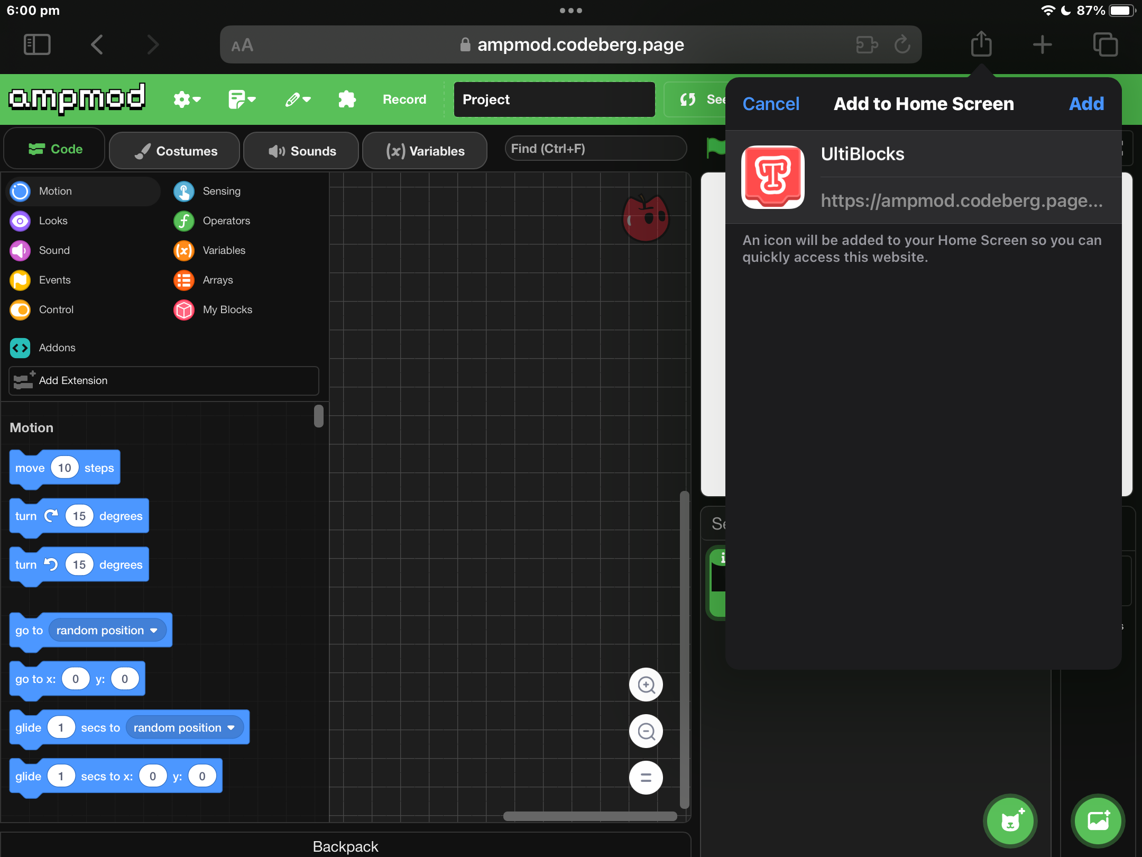The image size is (1142, 857).
Task: Edit the Project title field
Action: 554,99
